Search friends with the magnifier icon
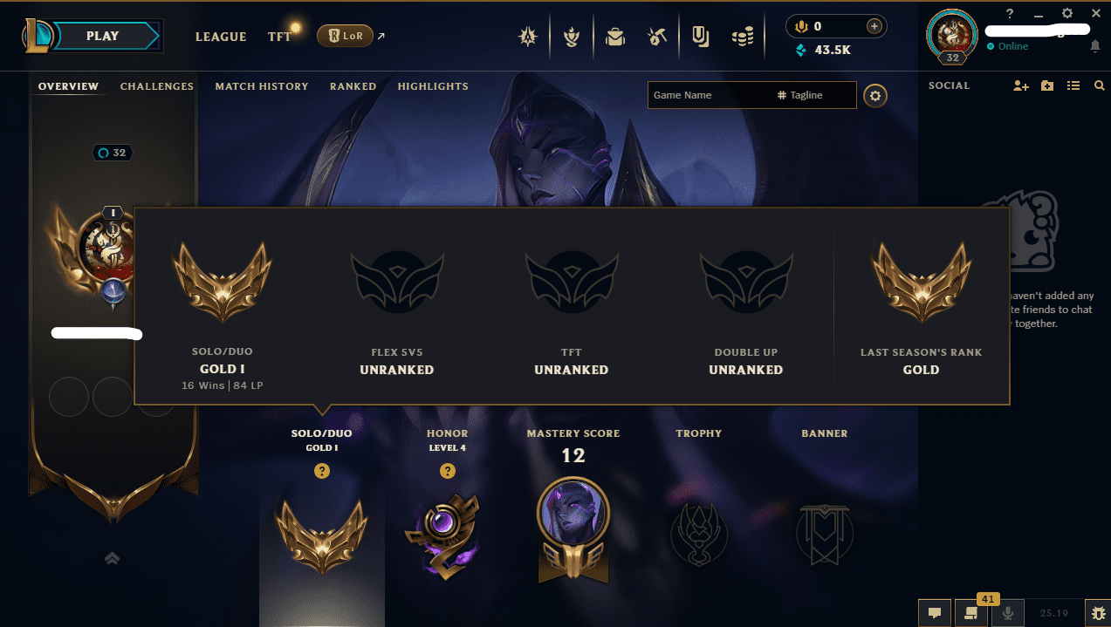 tap(1099, 85)
